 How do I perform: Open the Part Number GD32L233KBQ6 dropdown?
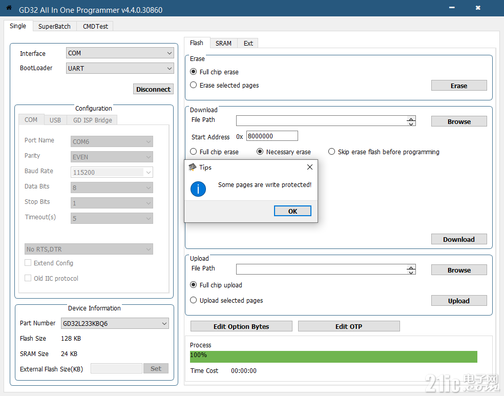[115, 323]
